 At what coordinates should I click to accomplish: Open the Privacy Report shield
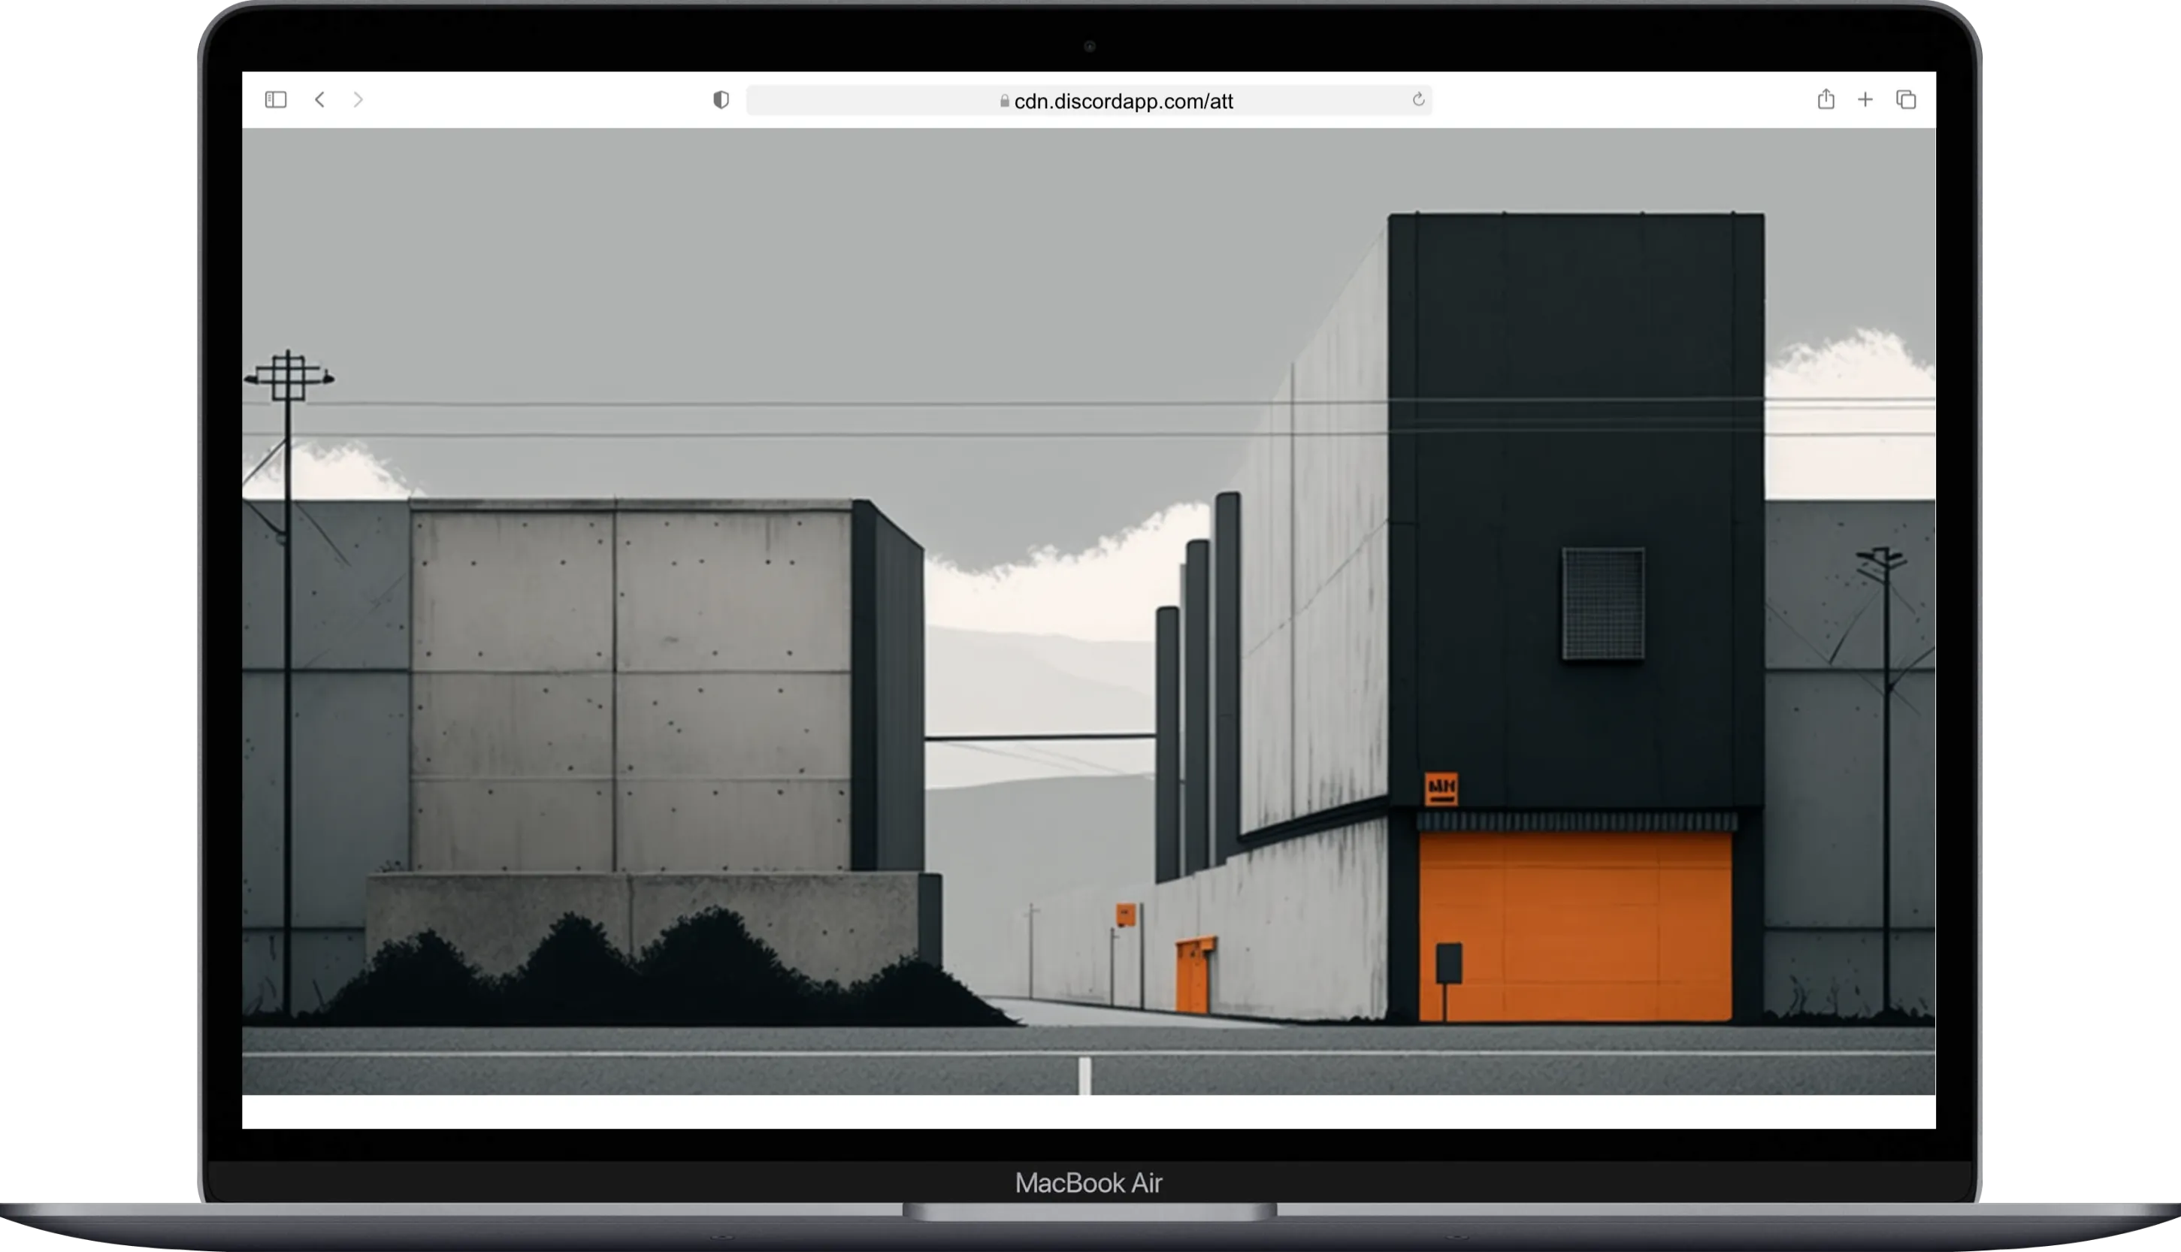[721, 100]
